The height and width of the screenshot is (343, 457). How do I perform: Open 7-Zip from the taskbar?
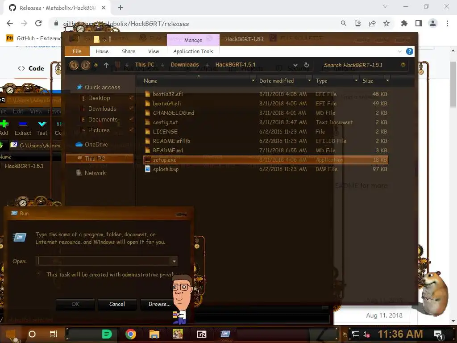201,334
